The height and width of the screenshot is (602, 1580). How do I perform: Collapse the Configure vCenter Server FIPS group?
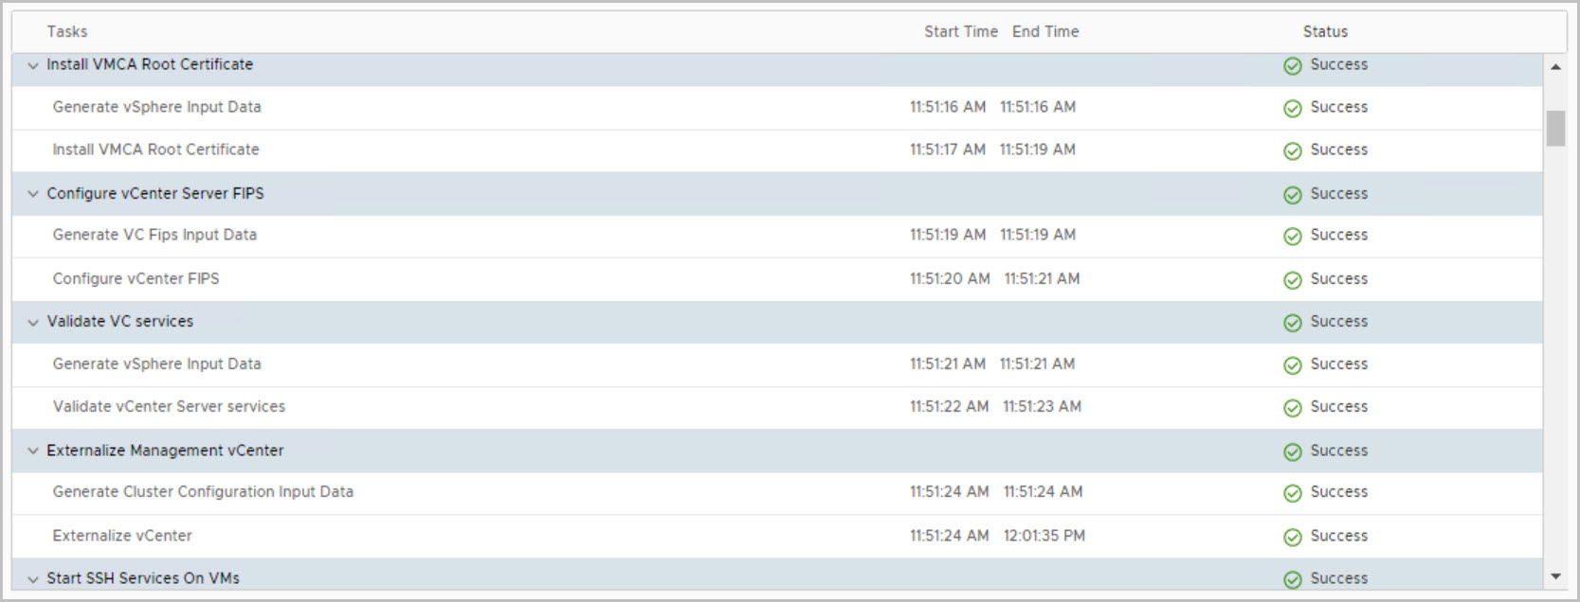click(33, 194)
